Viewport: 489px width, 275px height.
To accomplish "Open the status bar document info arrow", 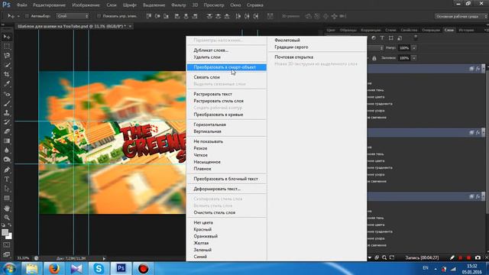I will [104, 258].
